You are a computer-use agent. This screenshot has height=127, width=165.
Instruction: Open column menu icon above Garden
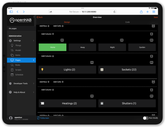152,40
